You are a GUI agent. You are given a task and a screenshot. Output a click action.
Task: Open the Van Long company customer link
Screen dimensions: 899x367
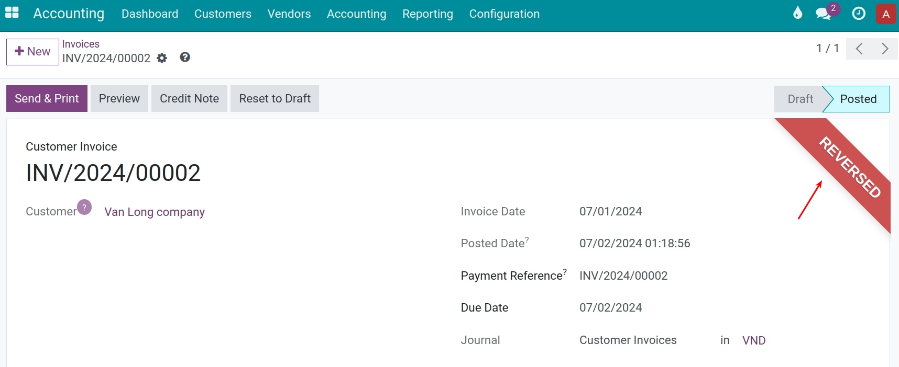pyautogui.click(x=155, y=212)
